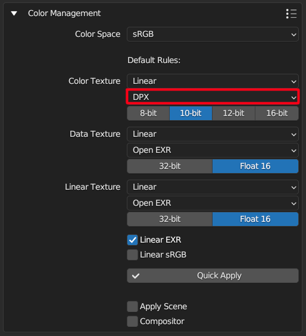The image size is (306, 336).
Task: Select 16-bit depth for Color Texture
Action: (277, 113)
